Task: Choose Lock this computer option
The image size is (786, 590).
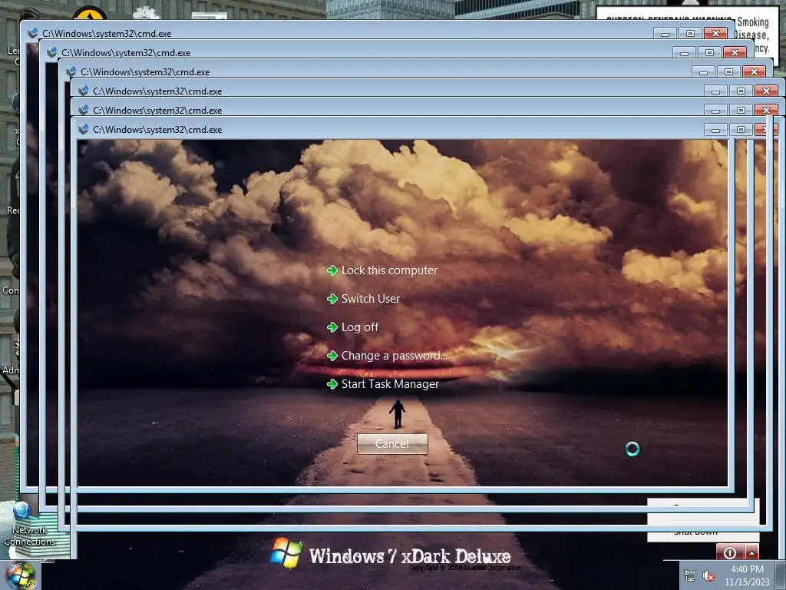Action: [x=382, y=270]
